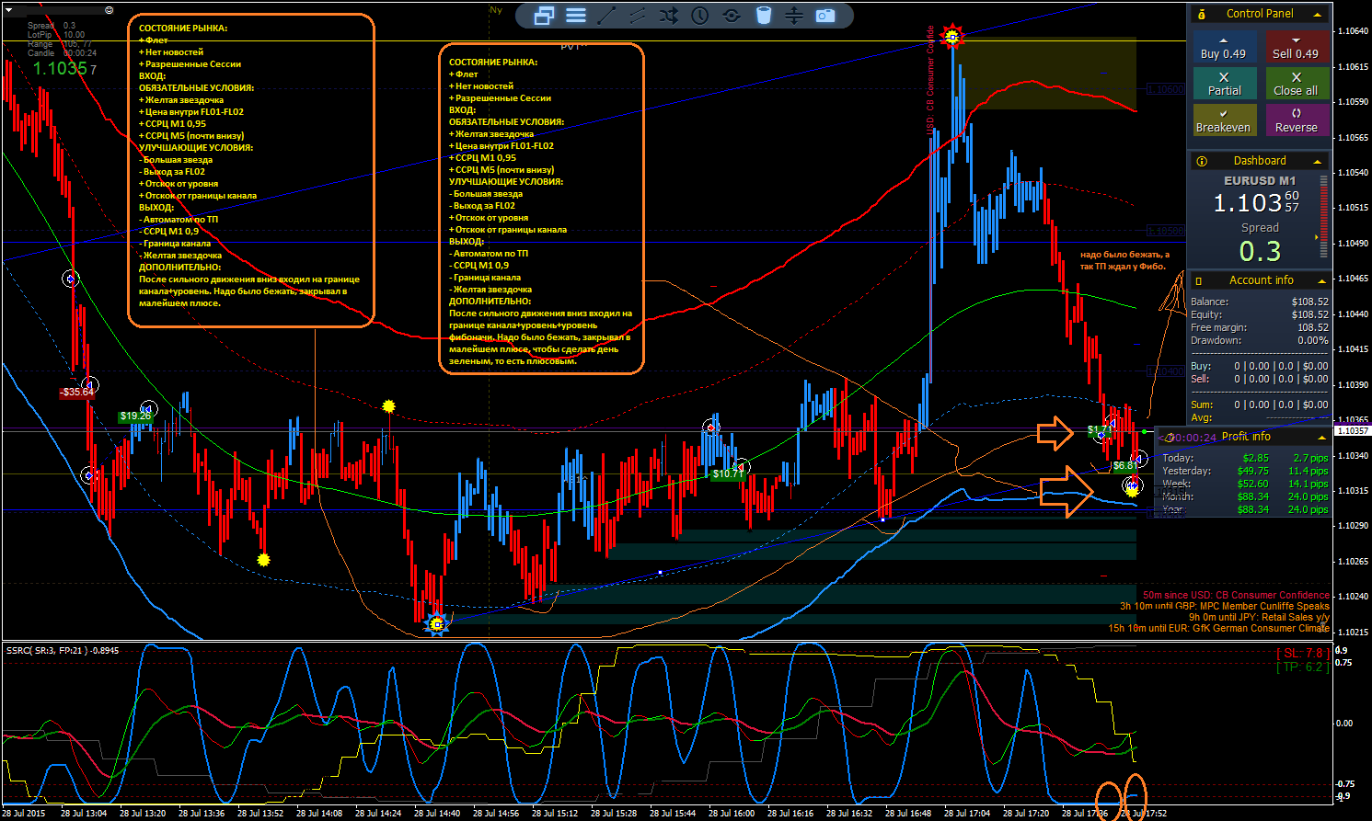Click the Buy 0.49 button

[1223, 47]
